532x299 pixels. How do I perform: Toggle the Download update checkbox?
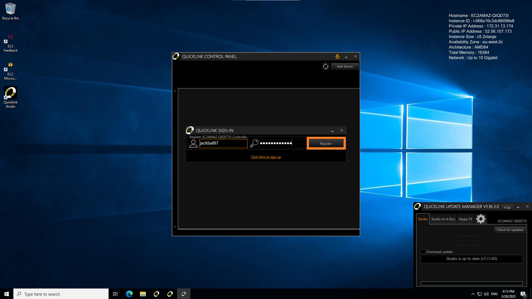tap(423, 252)
